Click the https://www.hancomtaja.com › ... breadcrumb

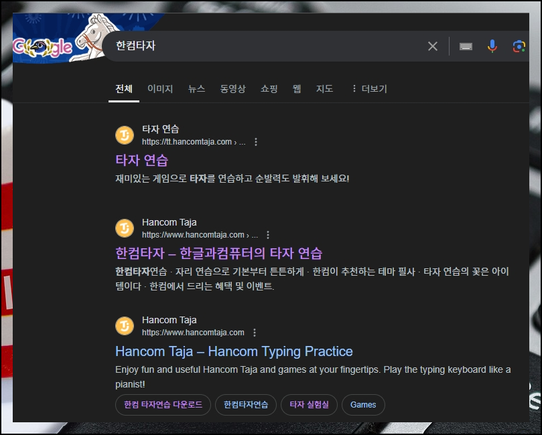click(200, 235)
